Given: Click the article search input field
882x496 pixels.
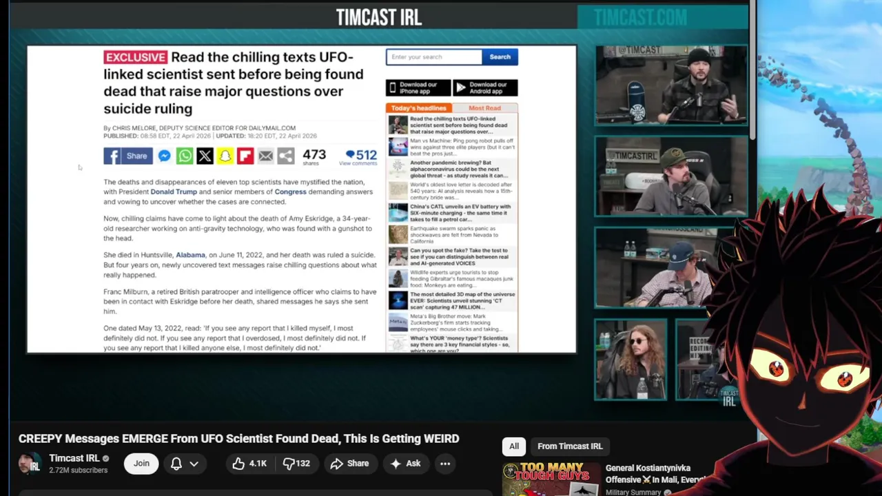Looking at the screenshot, I should (x=434, y=57).
